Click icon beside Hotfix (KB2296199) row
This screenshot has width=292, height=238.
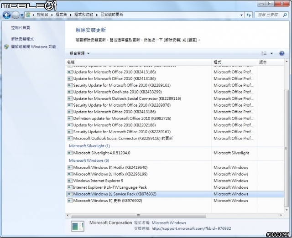70,174
